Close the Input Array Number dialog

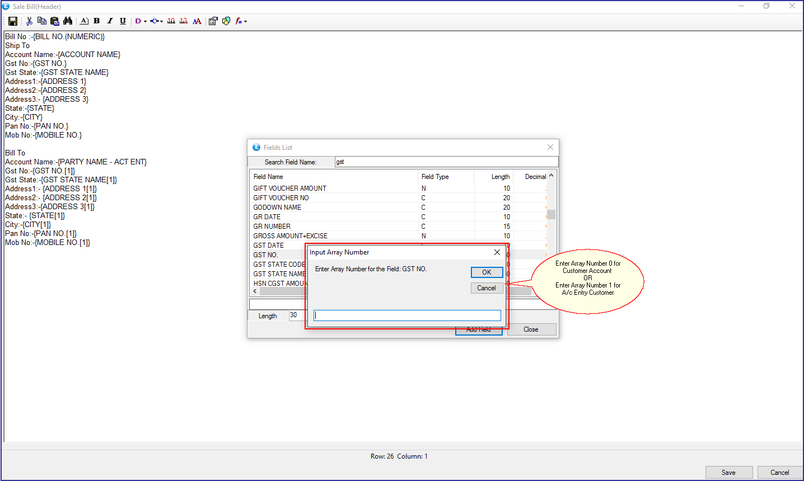coord(497,252)
